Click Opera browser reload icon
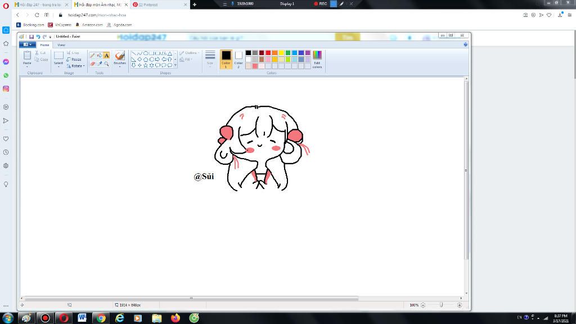Viewport: 576px width, 324px height. click(x=37, y=15)
